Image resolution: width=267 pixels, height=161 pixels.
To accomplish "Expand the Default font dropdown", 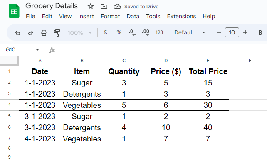I will point(190,32).
